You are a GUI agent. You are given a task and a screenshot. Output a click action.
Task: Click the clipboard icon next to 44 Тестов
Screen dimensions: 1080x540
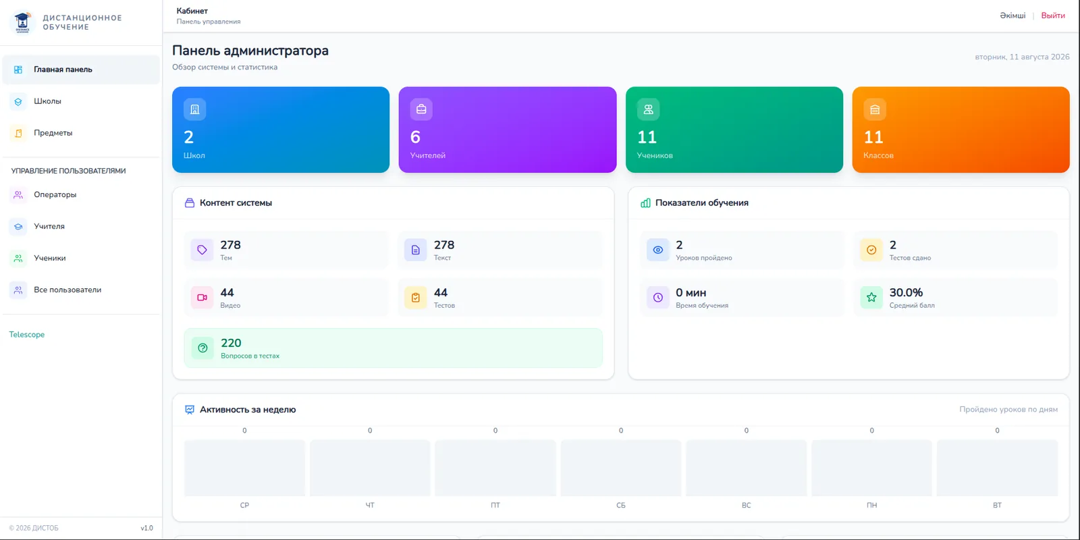coord(415,297)
